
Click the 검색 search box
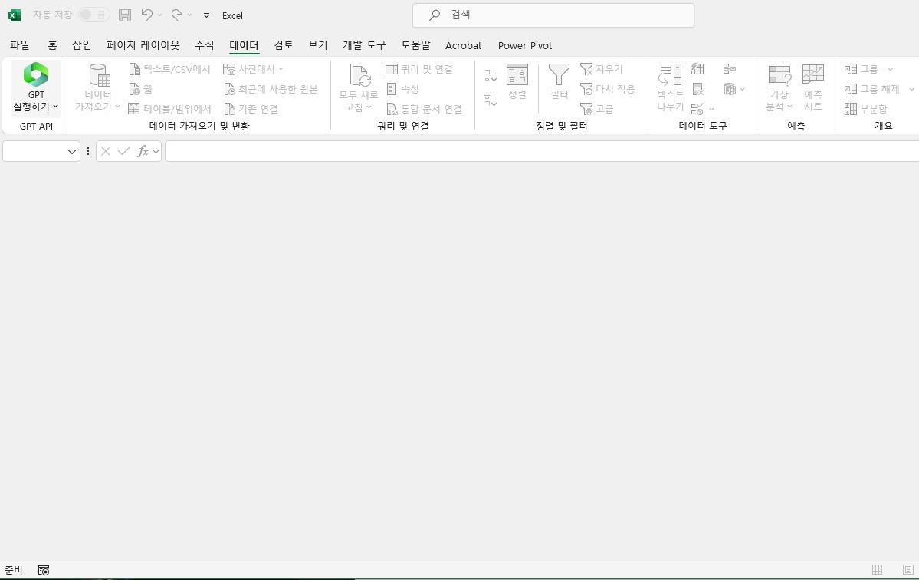(553, 15)
